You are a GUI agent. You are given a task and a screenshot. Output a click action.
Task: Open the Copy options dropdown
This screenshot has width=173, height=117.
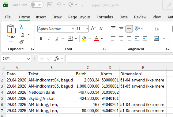coord(28,34)
